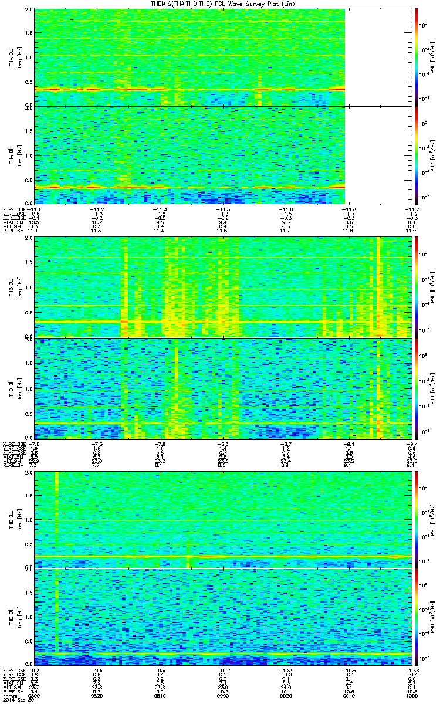Screen dimensions: 440x704
Task: Click the color bar beside THA B-perpendicular panel
Action: point(416,56)
